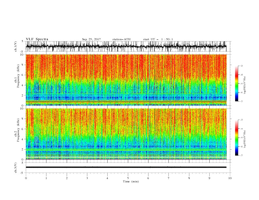Click the flat ch.3 voltage trace

coord(126,167)
